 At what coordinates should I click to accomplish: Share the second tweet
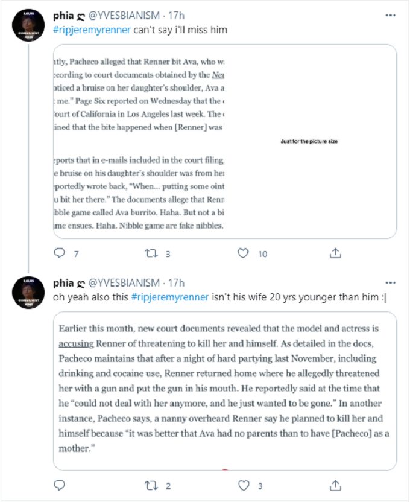pos(335,485)
